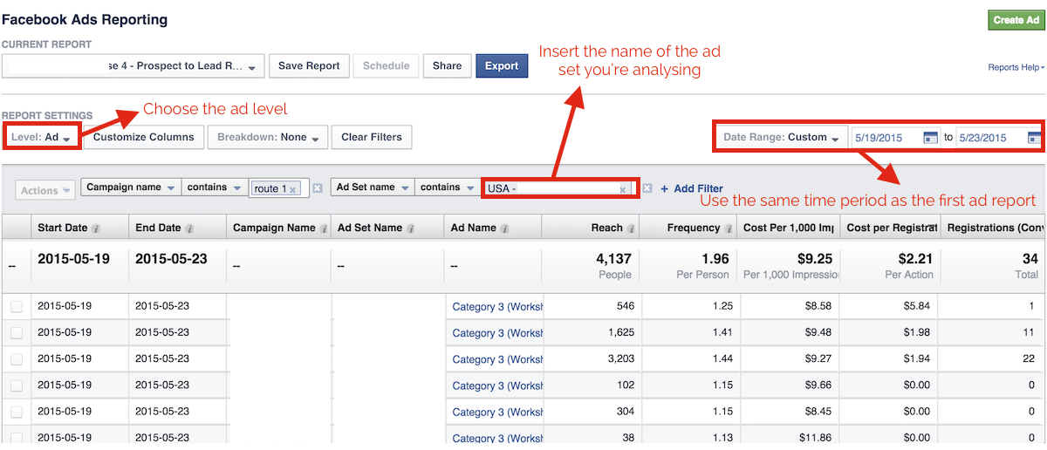Delete the Campaign name filter row

pos(318,188)
